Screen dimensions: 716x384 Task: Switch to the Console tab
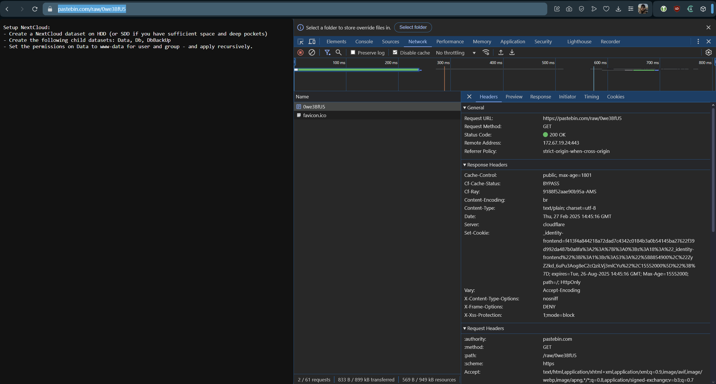(364, 42)
